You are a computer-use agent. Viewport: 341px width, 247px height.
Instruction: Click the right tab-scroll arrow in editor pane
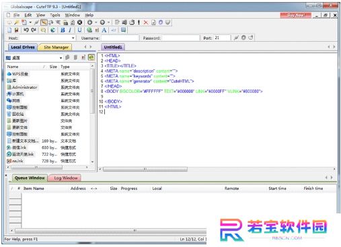334,47
